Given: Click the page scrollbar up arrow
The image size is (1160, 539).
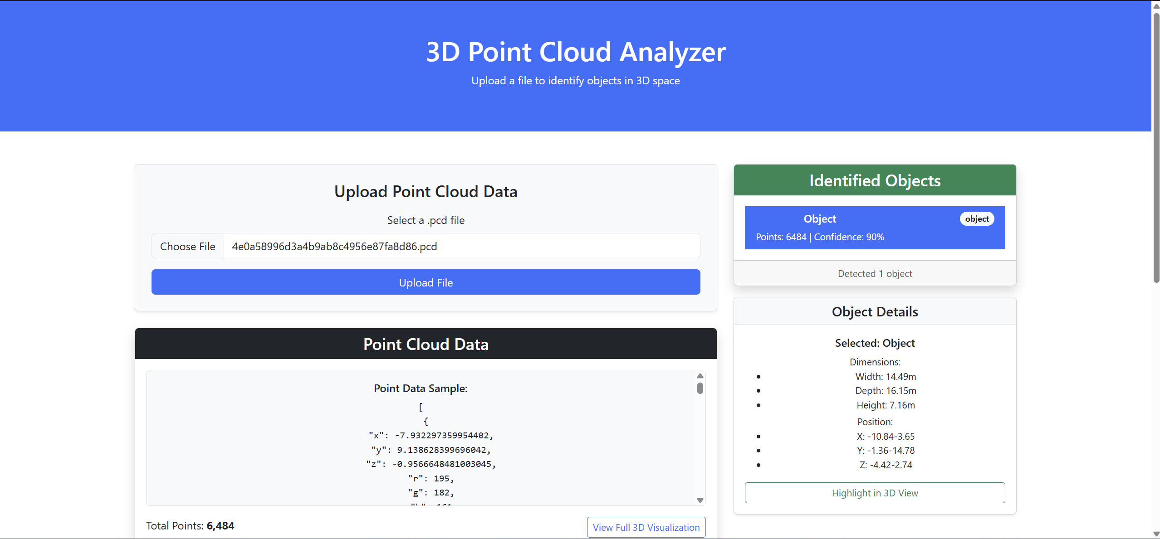Looking at the screenshot, I should [x=1156, y=5].
